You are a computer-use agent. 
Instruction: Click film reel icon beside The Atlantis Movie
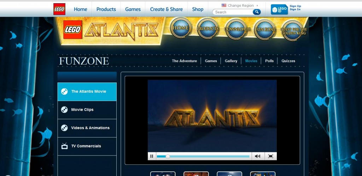tap(64, 91)
